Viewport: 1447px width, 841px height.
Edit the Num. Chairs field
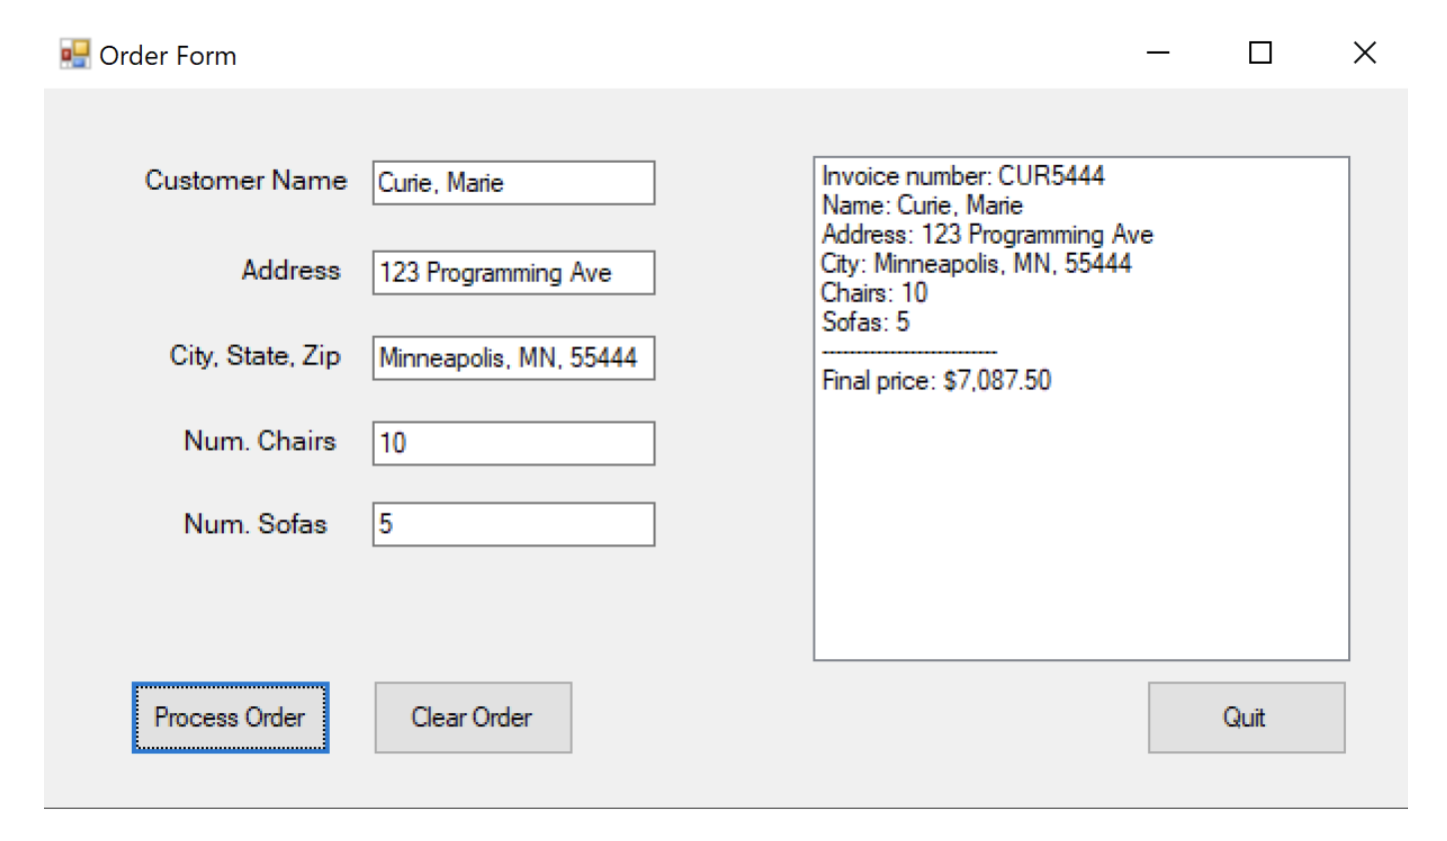click(514, 443)
